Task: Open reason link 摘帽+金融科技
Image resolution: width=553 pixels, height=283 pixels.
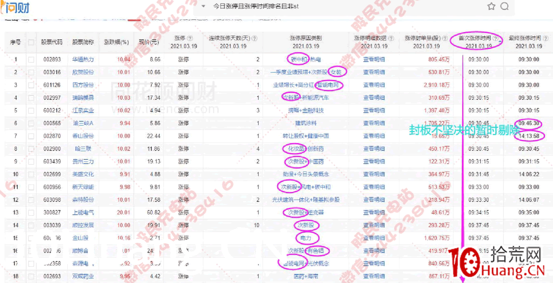Action: pos(306,110)
